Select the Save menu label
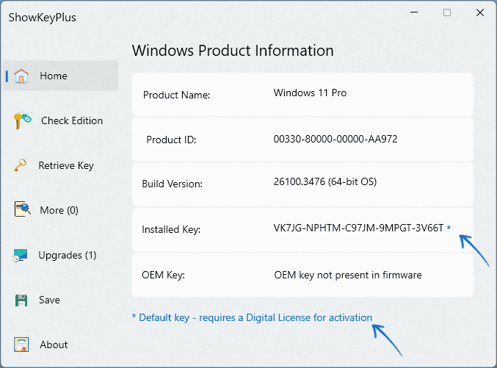Screen dimensions: 497x368 (x=50, y=300)
